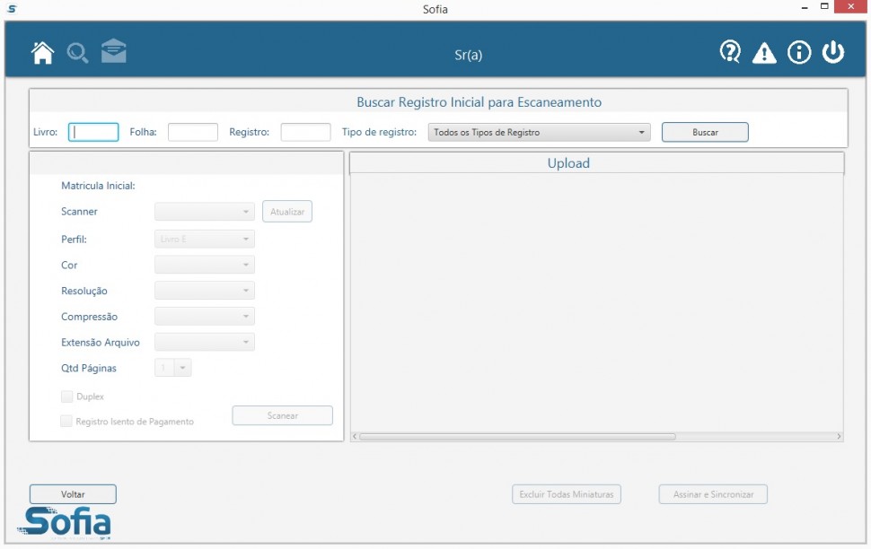871x549 pixels.
Task: Open the Tipo de registro dropdown
Action: [539, 133]
